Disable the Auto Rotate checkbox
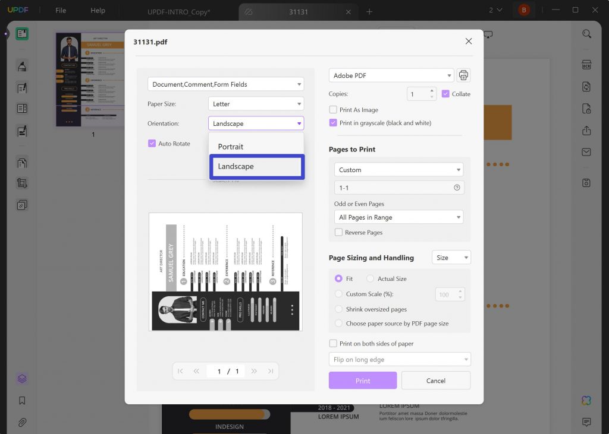609x434 pixels. (152, 144)
